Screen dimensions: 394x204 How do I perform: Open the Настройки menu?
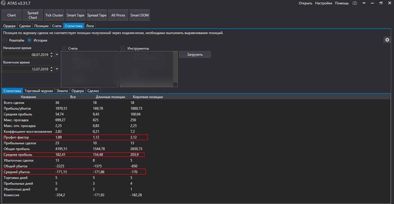pyautogui.click(x=323, y=3)
